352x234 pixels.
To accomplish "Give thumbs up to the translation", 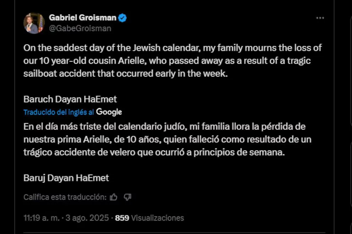I will (x=114, y=197).
